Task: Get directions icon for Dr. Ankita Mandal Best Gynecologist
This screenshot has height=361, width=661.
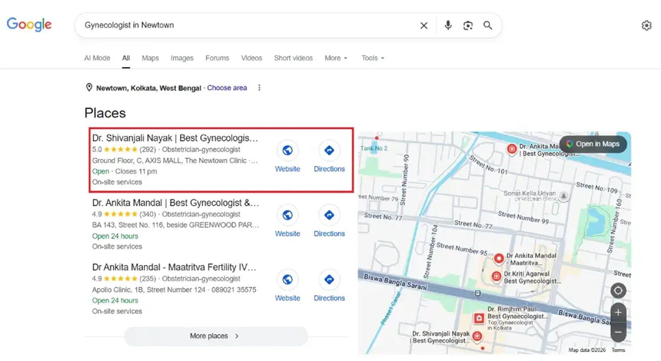Action: [329, 215]
